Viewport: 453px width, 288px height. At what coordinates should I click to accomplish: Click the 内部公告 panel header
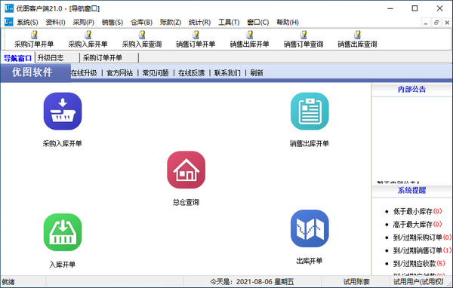click(x=411, y=90)
